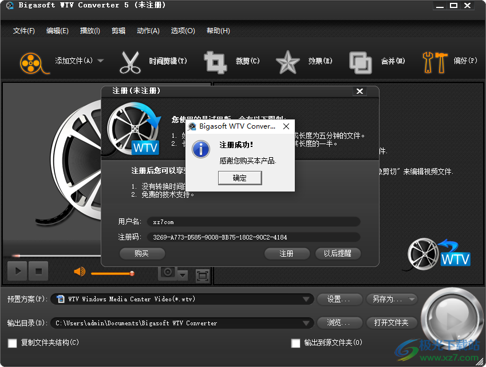Click the 偏好(P) toolbar label
Screen dimensions: 486x367
[465, 61]
